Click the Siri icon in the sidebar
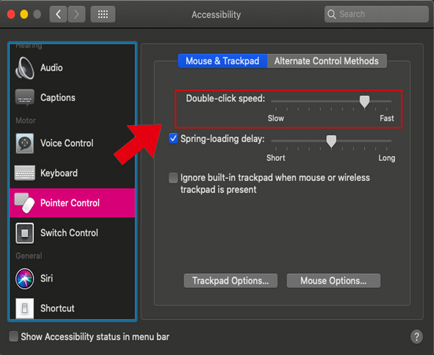434x355 pixels. [x=25, y=278]
